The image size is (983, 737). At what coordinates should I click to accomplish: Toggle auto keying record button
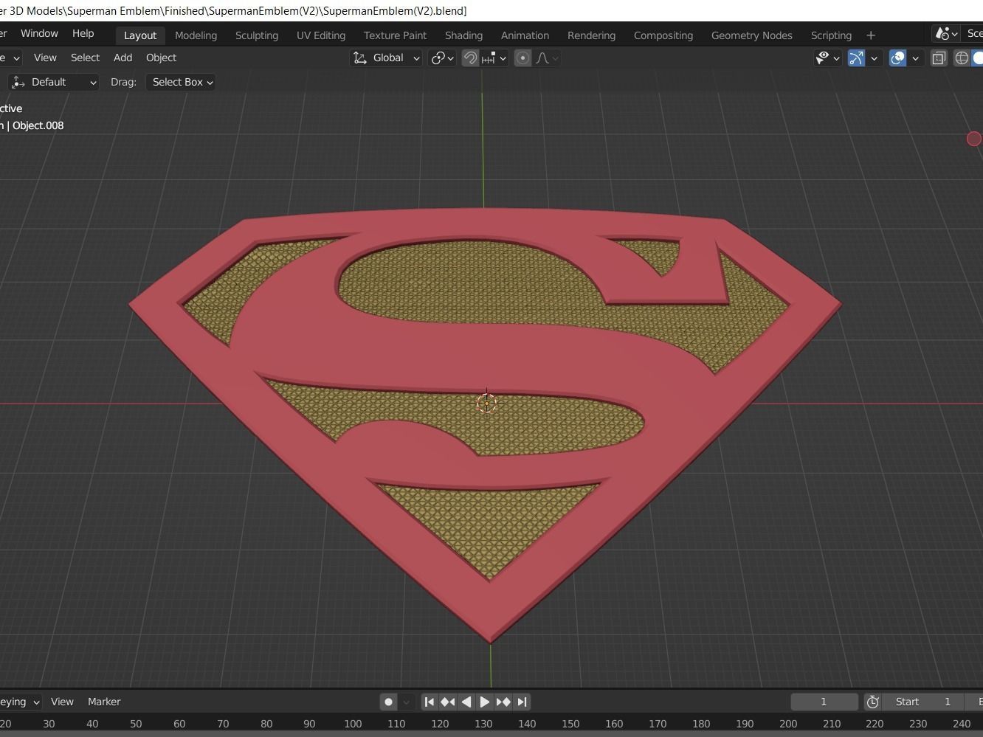point(388,702)
